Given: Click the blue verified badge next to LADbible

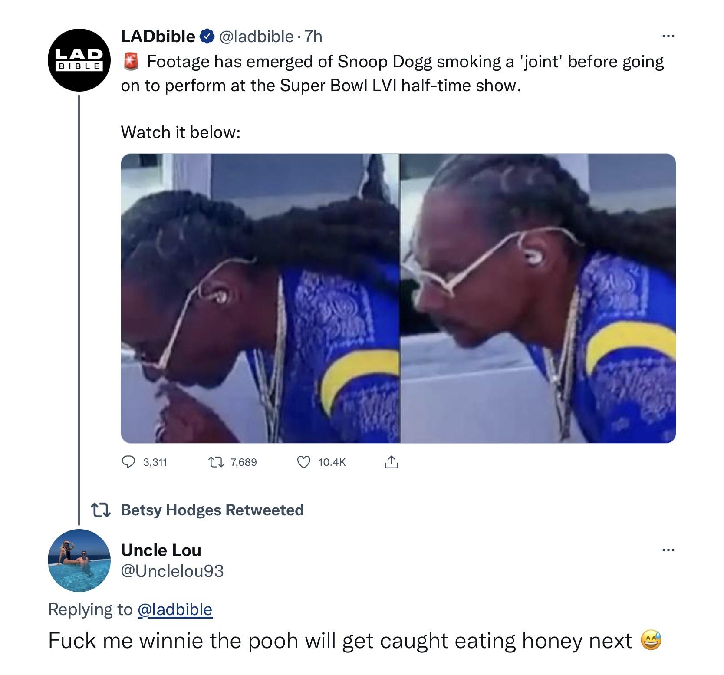Looking at the screenshot, I should [x=206, y=36].
